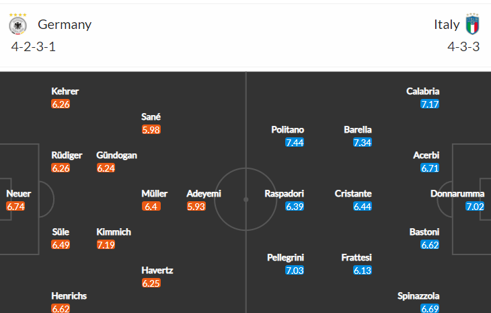
Task: Click Adeyemi's player name
Action: [204, 194]
